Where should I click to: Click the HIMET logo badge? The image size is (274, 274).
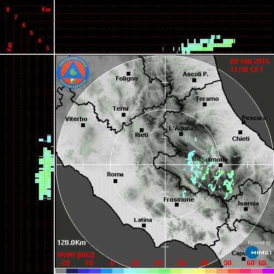click(259, 253)
